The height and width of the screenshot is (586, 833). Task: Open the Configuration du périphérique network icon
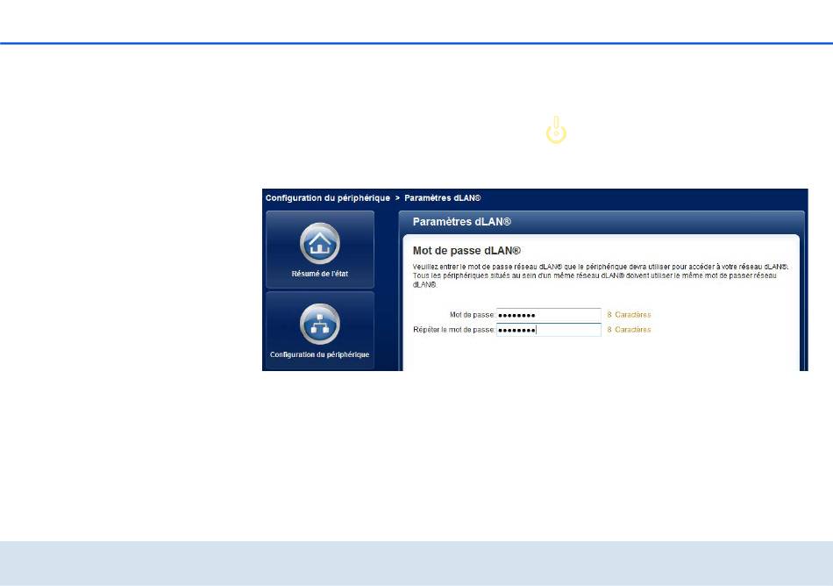(320, 324)
